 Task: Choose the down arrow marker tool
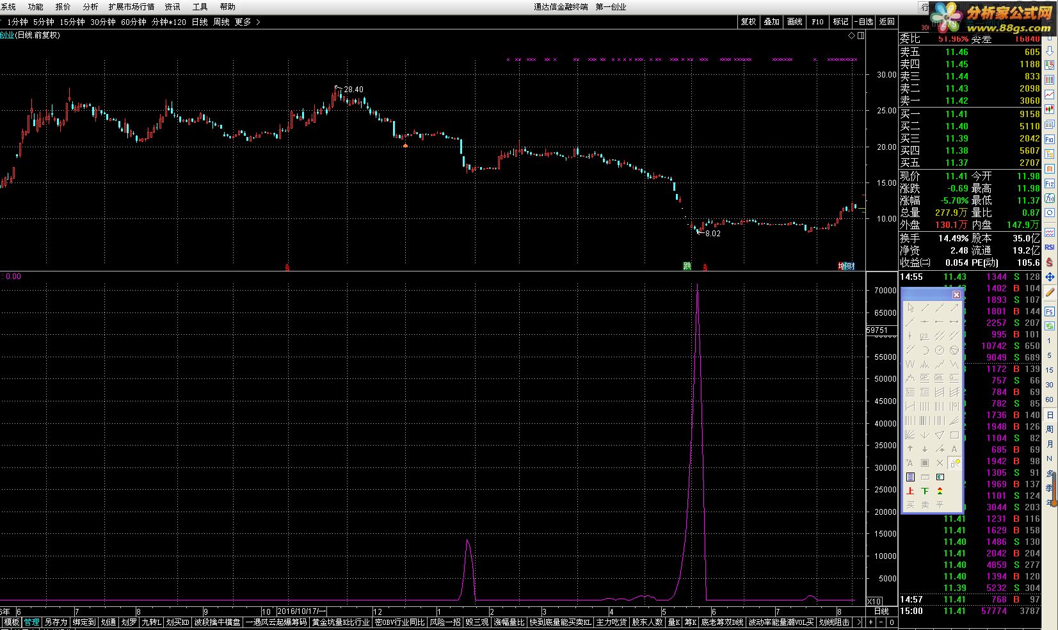(x=925, y=449)
